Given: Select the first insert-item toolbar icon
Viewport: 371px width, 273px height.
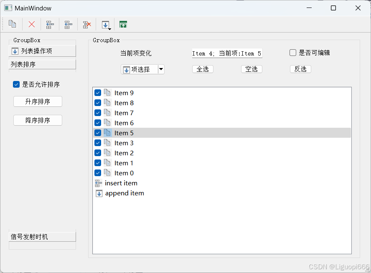Looking at the screenshot, I should pos(50,24).
